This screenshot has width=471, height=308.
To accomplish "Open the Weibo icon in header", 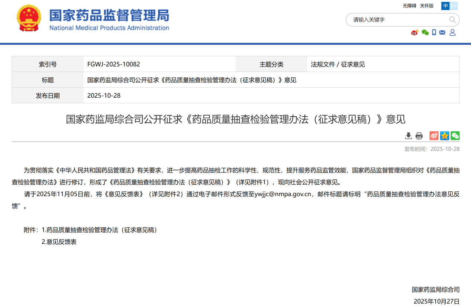I will pyautogui.click(x=414, y=33).
